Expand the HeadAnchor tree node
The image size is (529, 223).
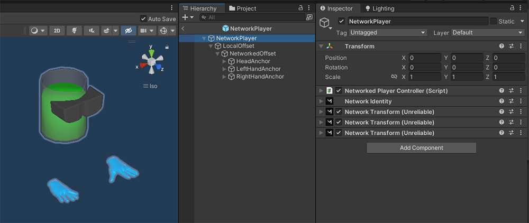click(x=224, y=61)
